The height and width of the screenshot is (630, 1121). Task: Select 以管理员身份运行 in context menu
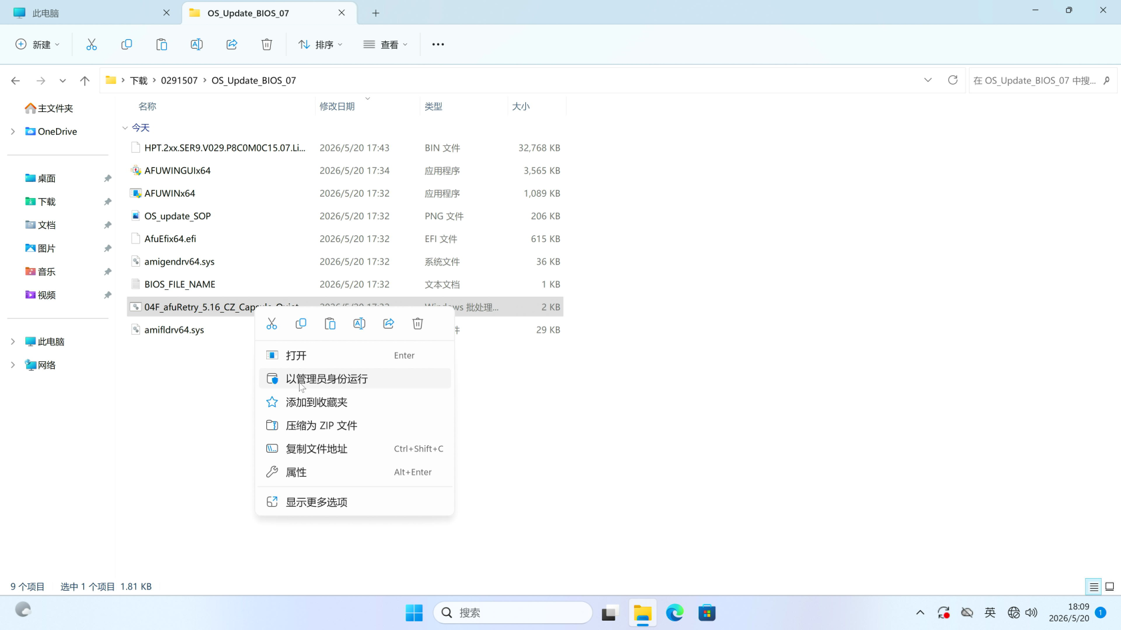(x=354, y=379)
